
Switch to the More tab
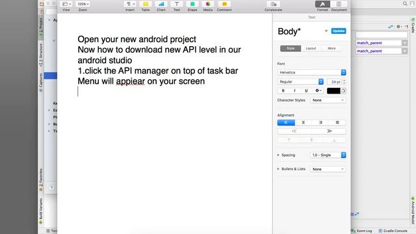tap(331, 48)
